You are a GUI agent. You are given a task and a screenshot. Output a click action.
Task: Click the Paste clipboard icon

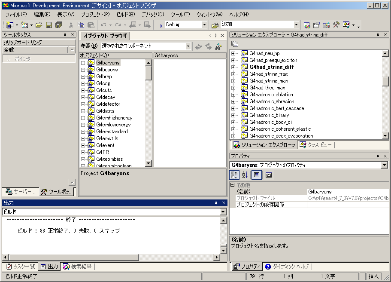pos(91,25)
